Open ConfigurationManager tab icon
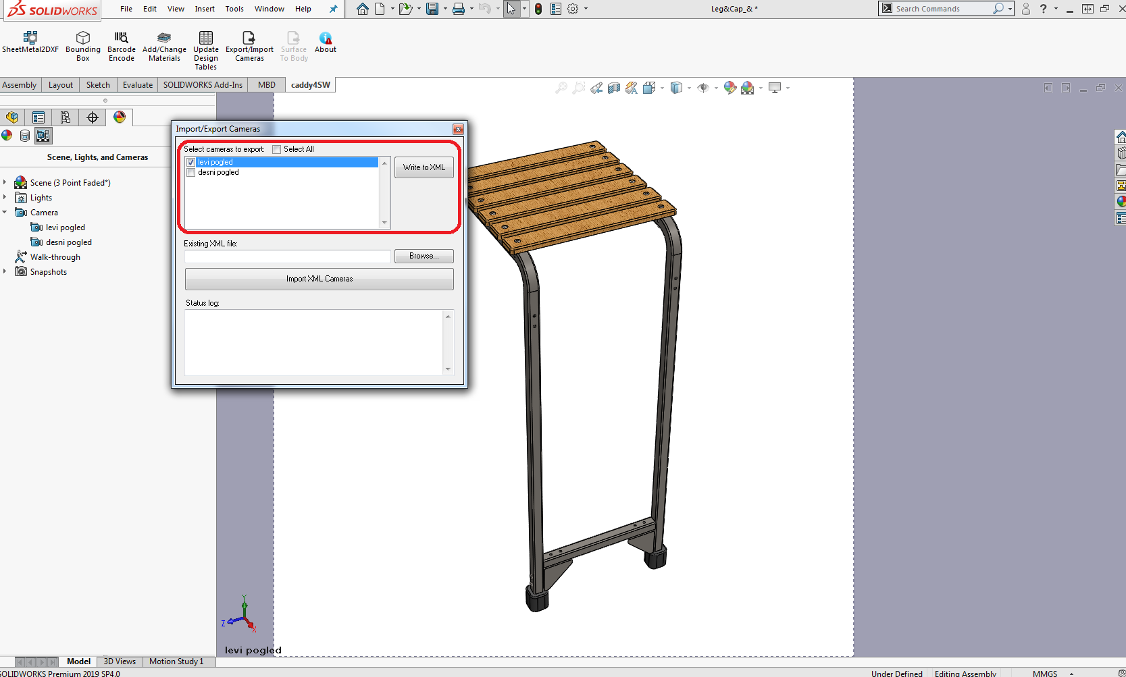The width and height of the screenshot is (1126, 677). click(66, 117)
